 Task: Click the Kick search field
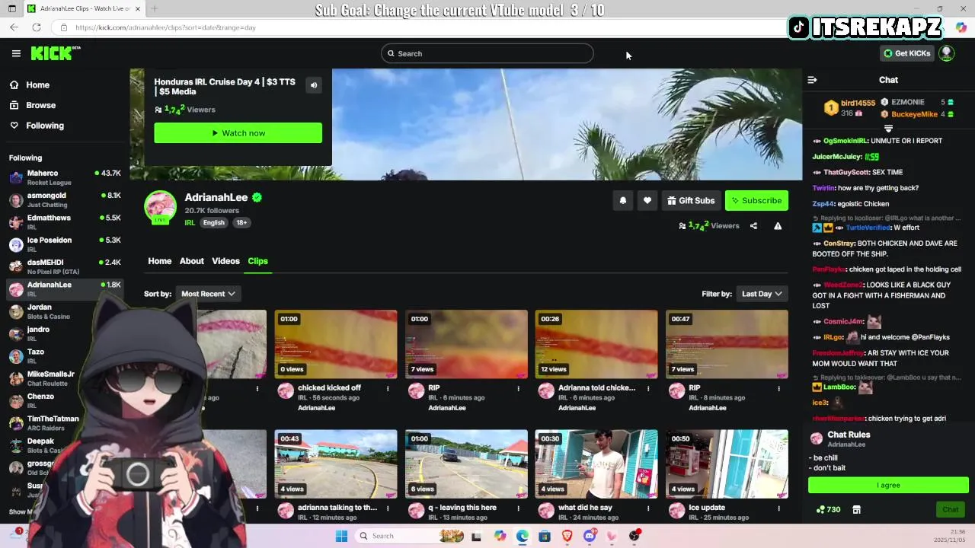[487, 53]
